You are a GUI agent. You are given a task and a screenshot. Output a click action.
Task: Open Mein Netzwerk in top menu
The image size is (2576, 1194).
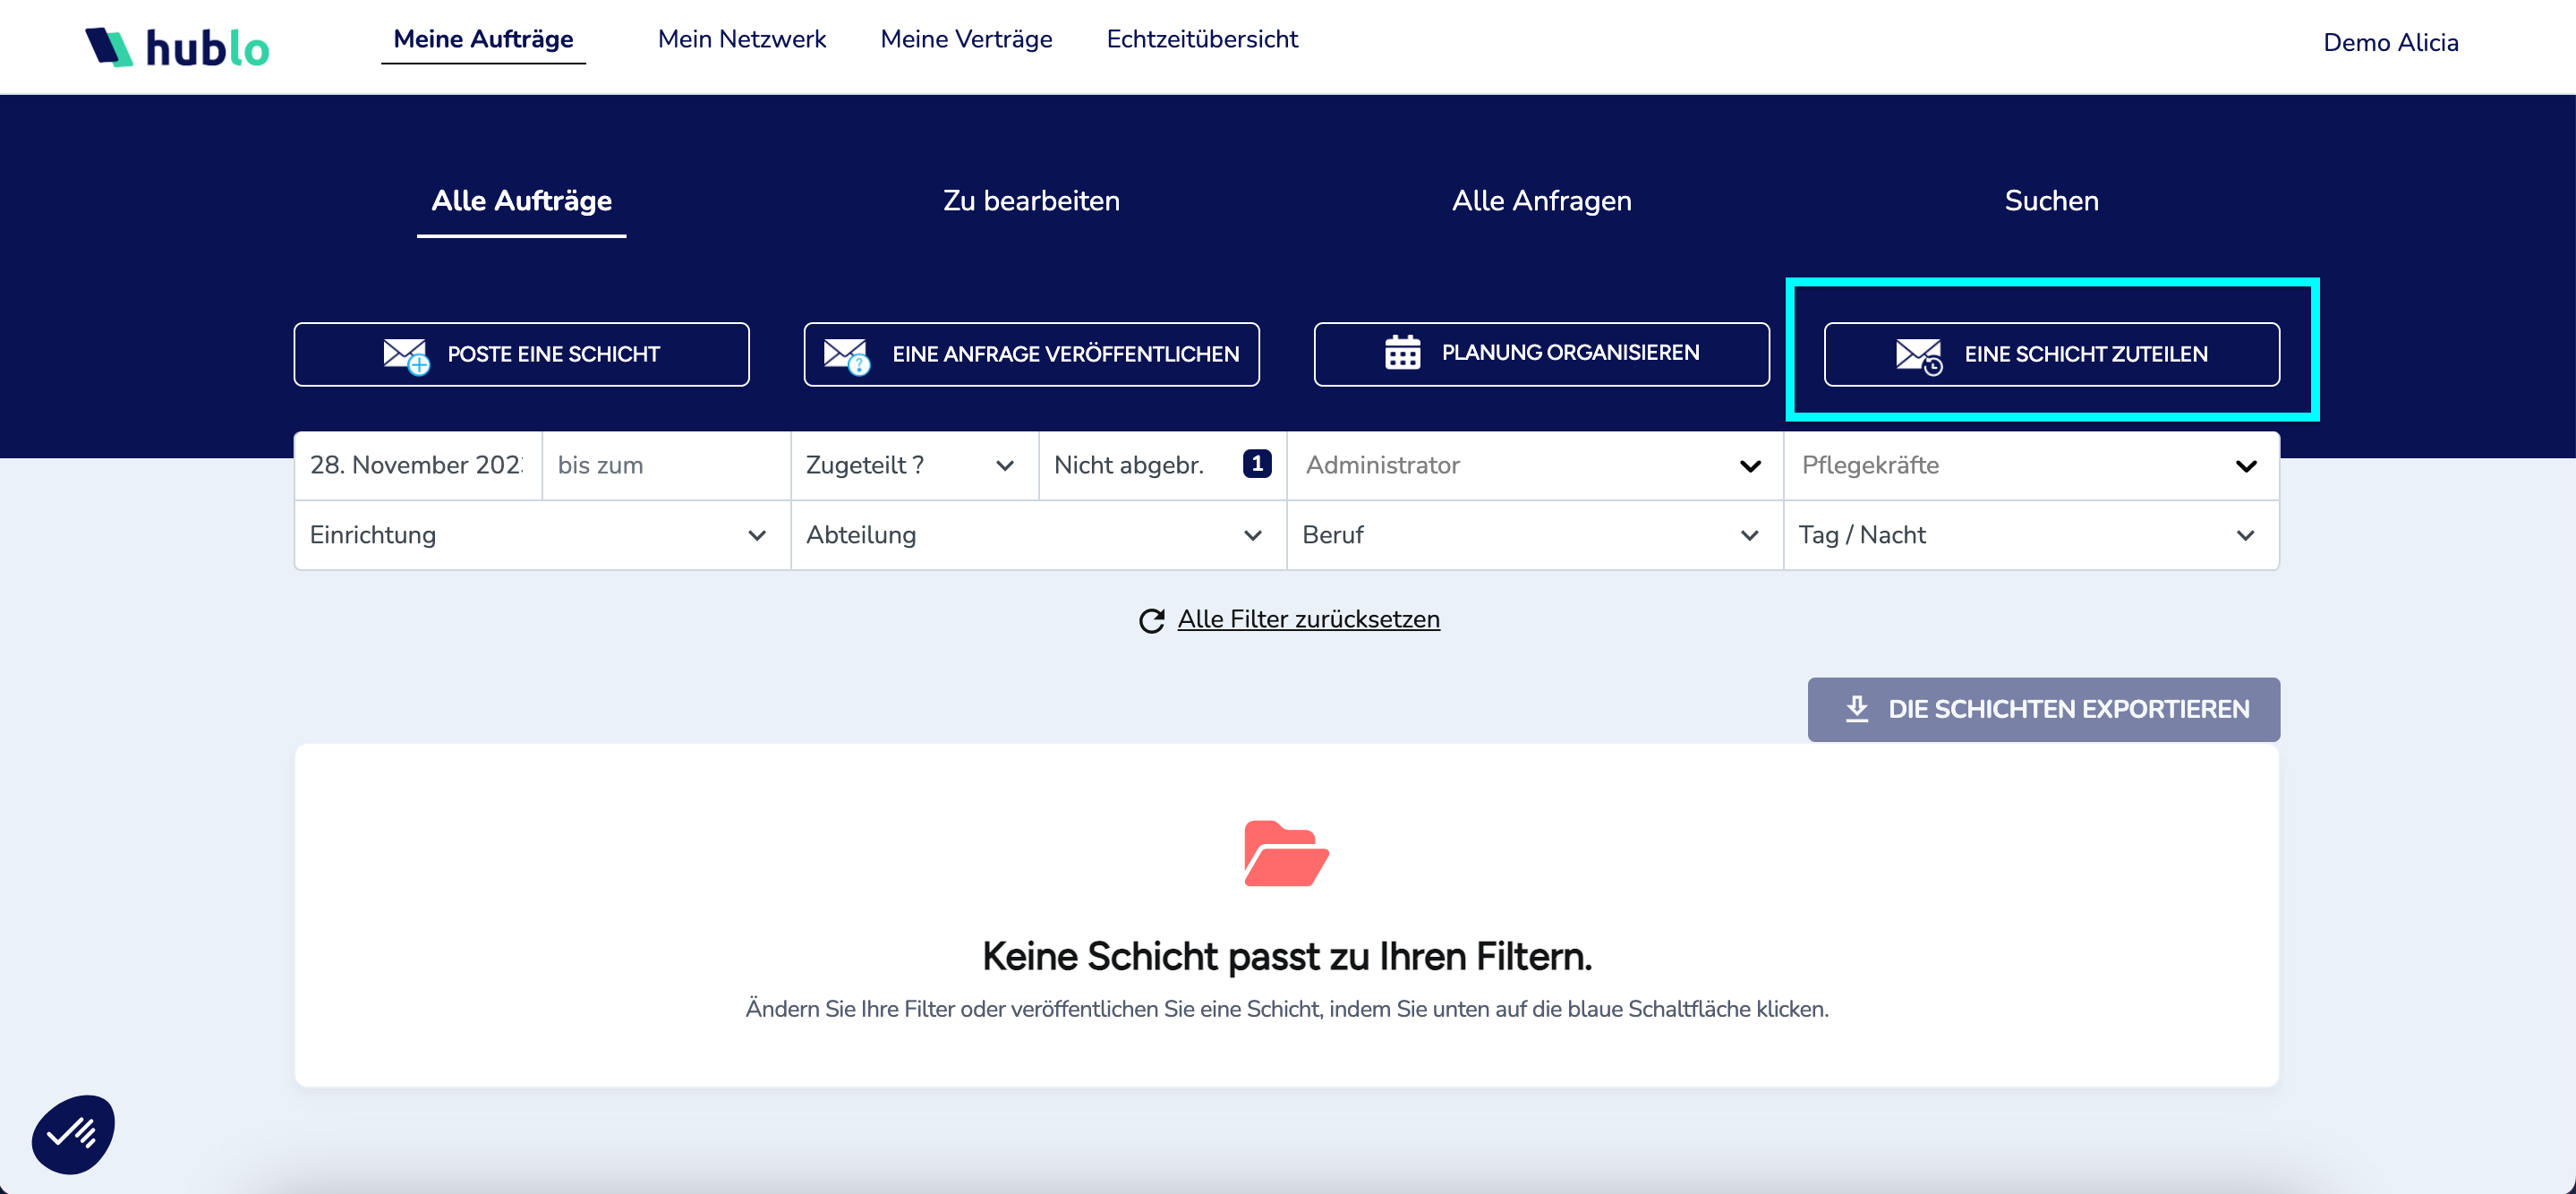741,39
